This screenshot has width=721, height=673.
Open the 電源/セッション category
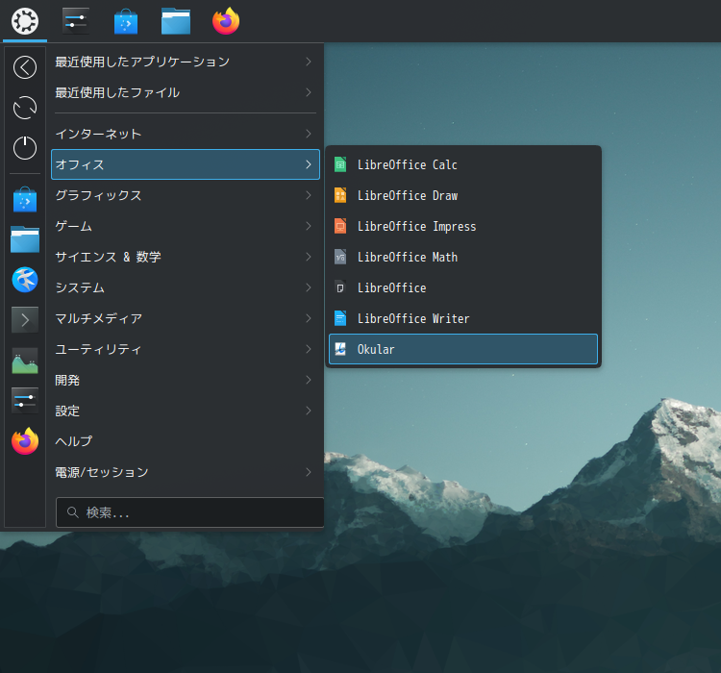186,472
